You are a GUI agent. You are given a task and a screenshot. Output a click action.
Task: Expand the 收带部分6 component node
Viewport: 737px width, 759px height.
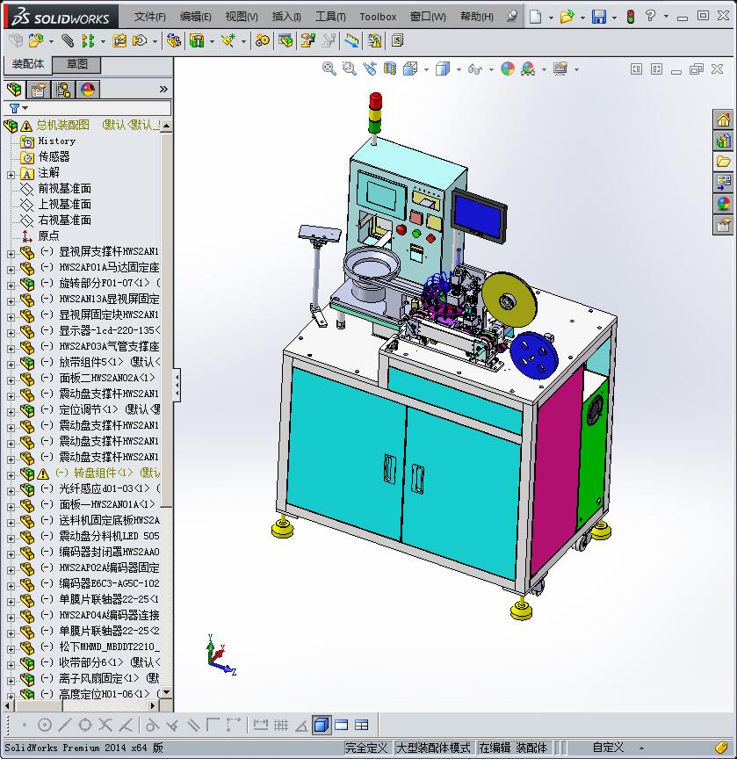11,665
